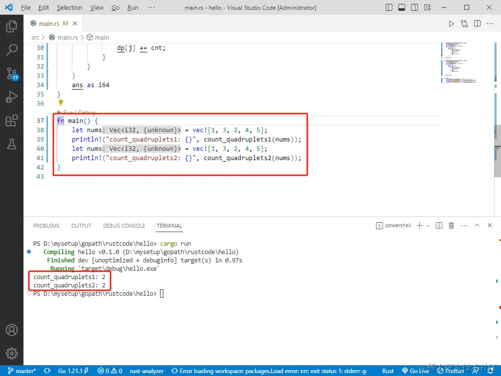Maximize the panel with the up chevron
This screenshot has width=501, height=376.
pyautogui.click(x=477, y=225)
